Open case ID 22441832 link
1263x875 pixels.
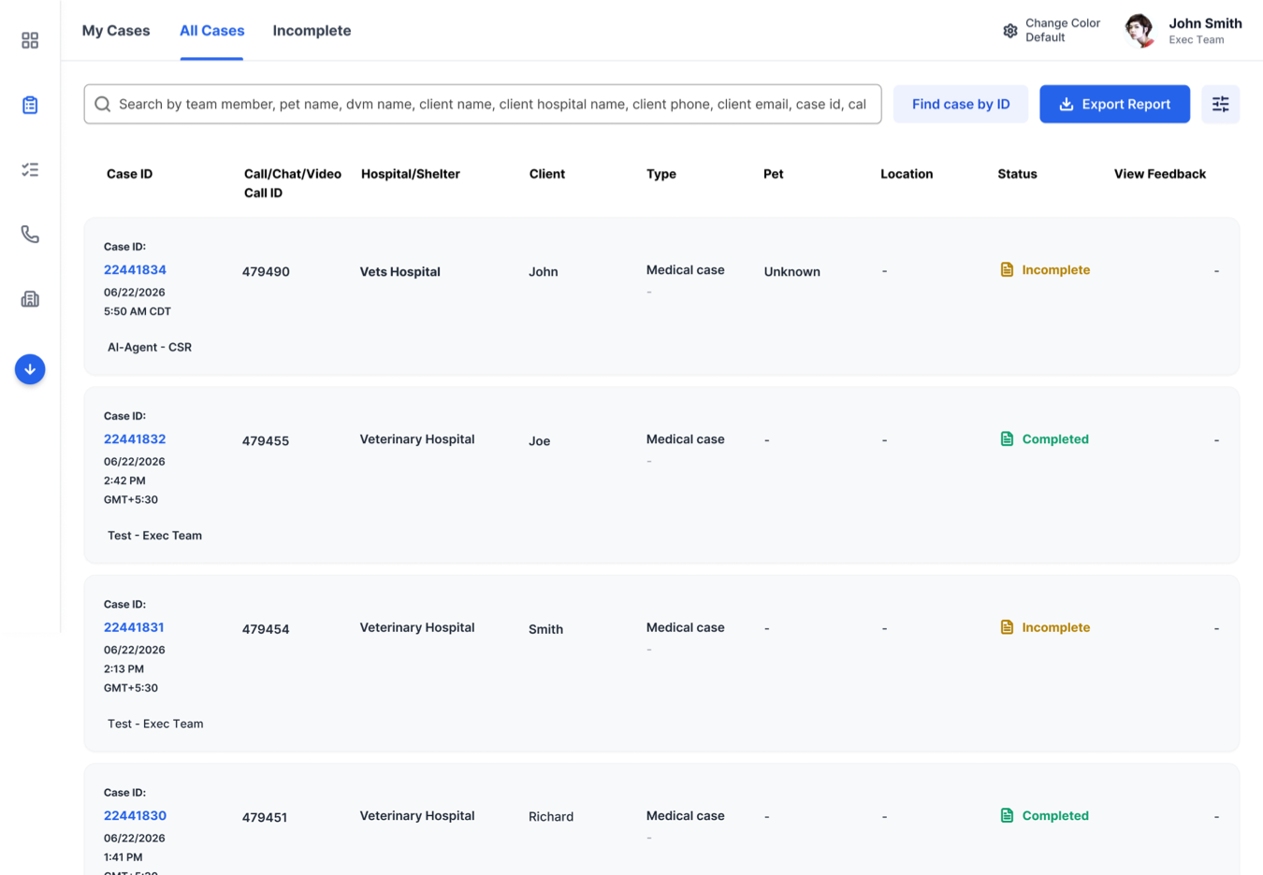pos(135,438)
